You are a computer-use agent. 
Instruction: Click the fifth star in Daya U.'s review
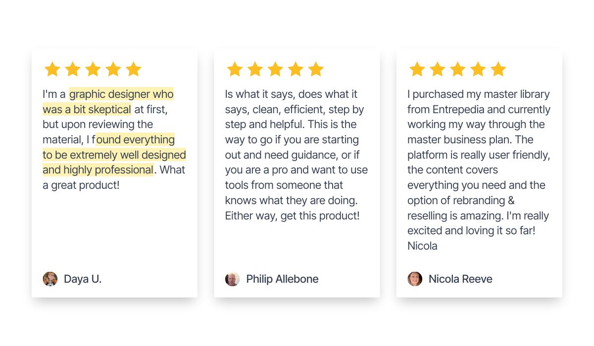[x=133, y=69]
